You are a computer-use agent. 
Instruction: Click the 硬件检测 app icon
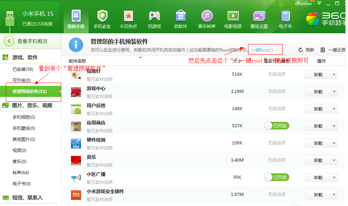(x=76, y=143)
